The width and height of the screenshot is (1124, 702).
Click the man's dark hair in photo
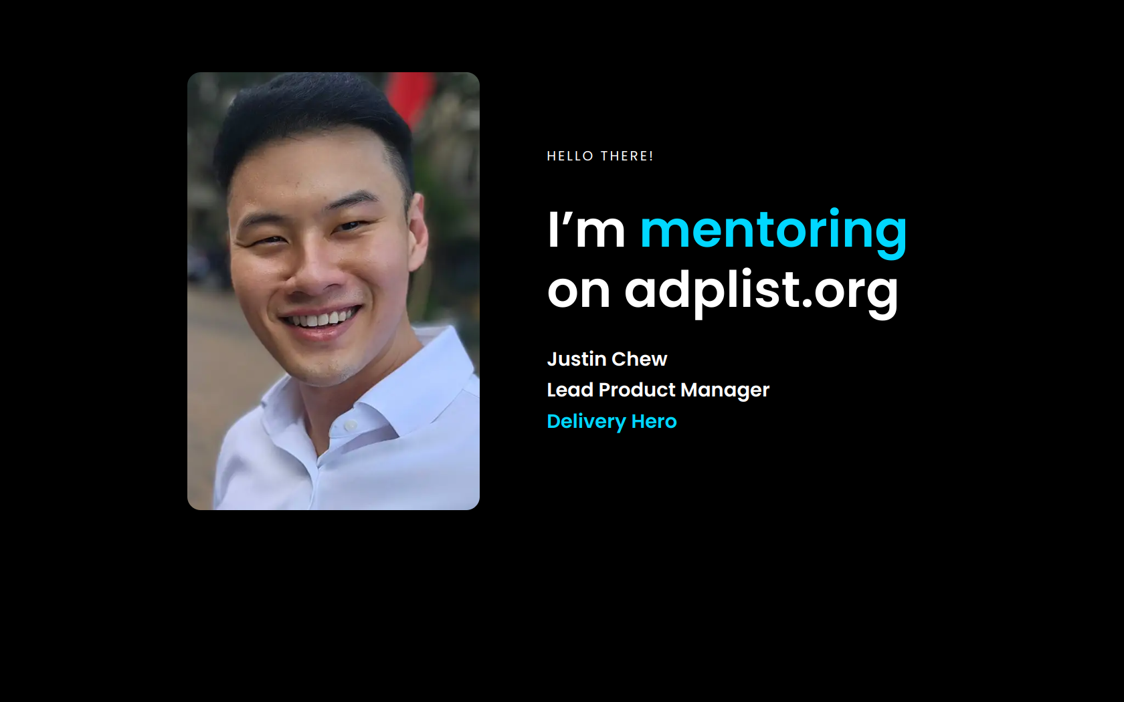311,117
